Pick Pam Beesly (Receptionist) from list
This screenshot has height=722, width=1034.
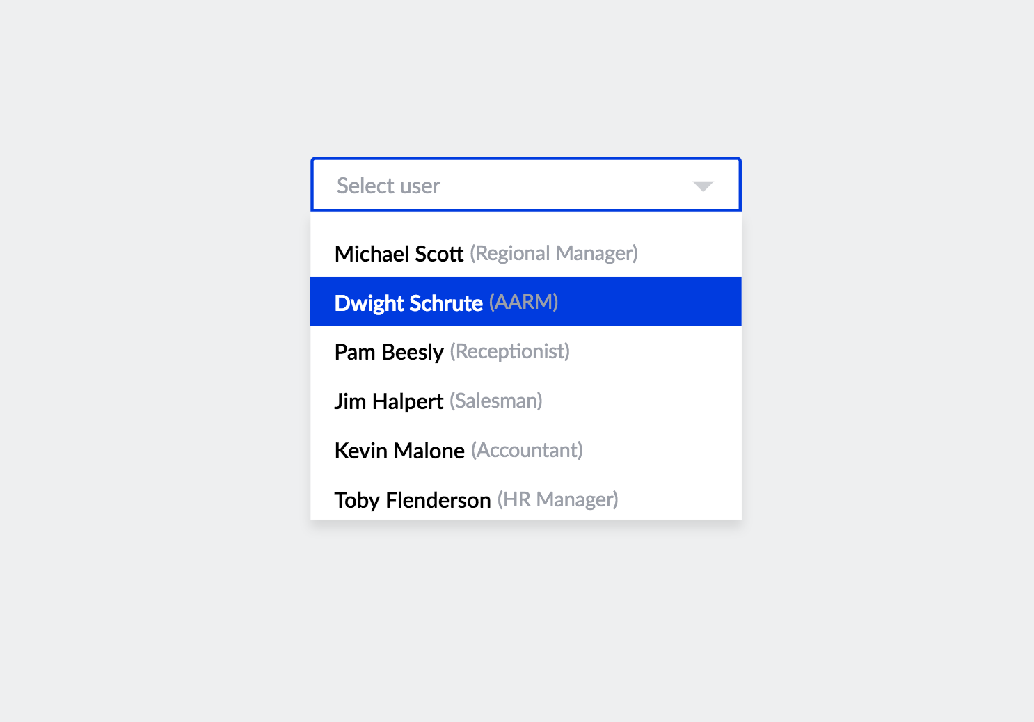tap(526, 351)
